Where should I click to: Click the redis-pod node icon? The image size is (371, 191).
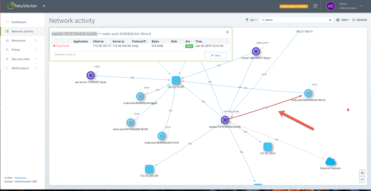pos(131,122)
